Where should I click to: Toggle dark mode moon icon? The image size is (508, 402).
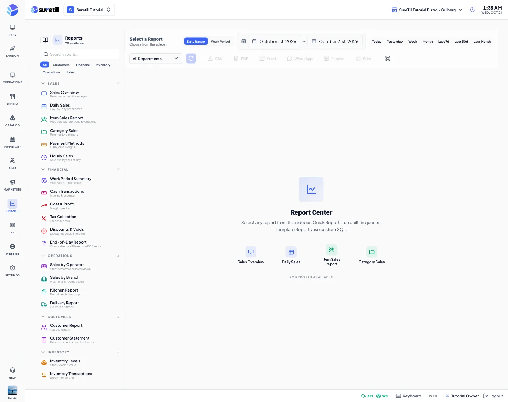(472, 10)
